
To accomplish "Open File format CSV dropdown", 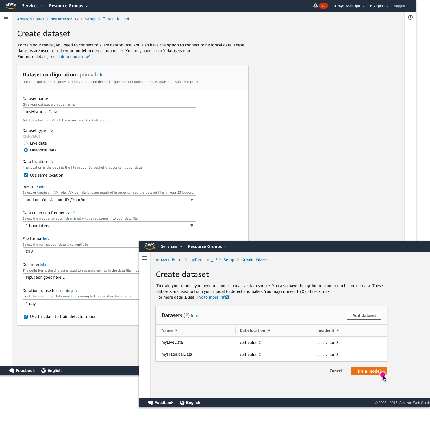I will (81, 252).
